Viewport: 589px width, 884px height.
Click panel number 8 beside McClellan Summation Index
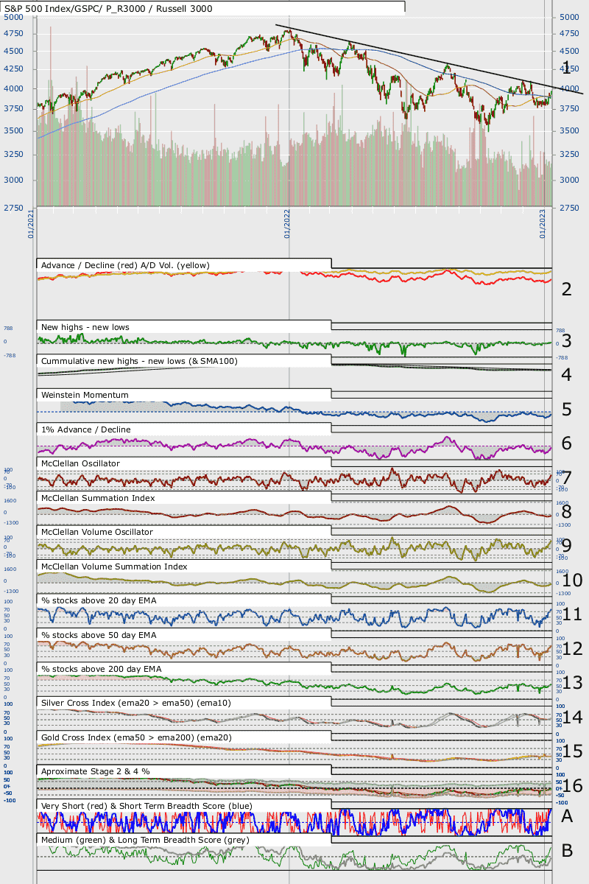pyautogui.click(x=566, y=512)
